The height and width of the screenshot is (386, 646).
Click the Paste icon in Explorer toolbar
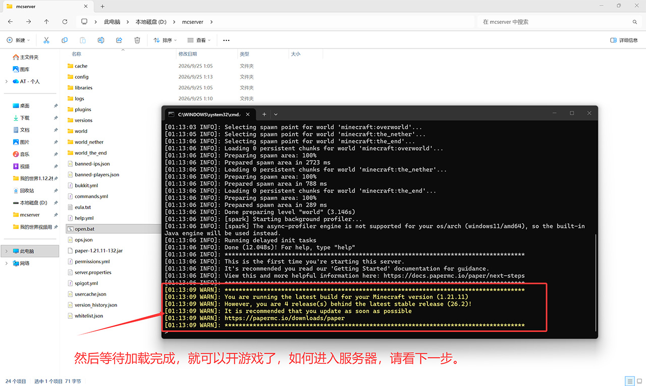pos(83,40)
